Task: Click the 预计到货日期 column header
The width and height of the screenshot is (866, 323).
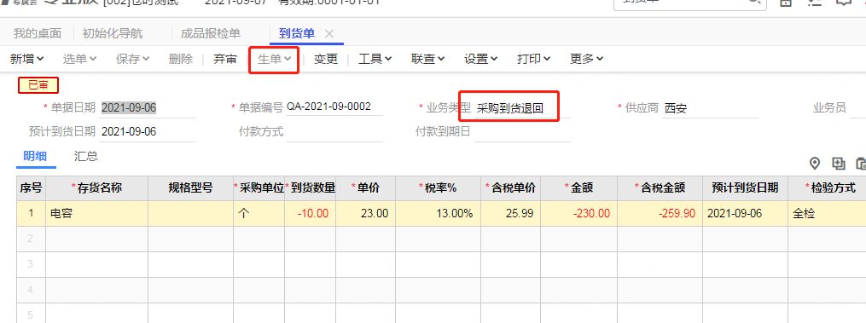Action: click(x=745, y=187)
